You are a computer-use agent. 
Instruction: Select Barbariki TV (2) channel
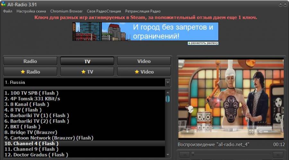(x=84, y=121)
